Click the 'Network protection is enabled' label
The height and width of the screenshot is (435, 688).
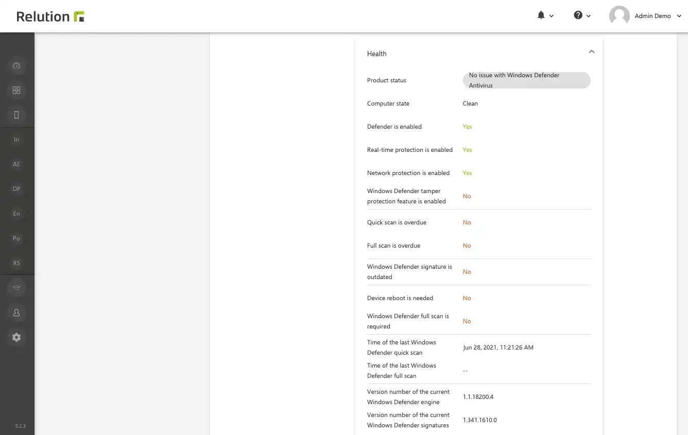[408, 173]
